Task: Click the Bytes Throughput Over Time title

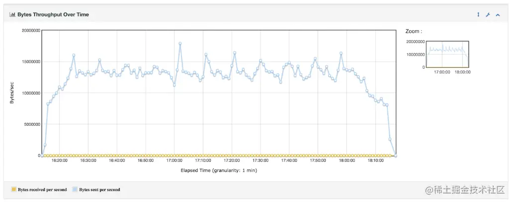Action: click(53, 15)
